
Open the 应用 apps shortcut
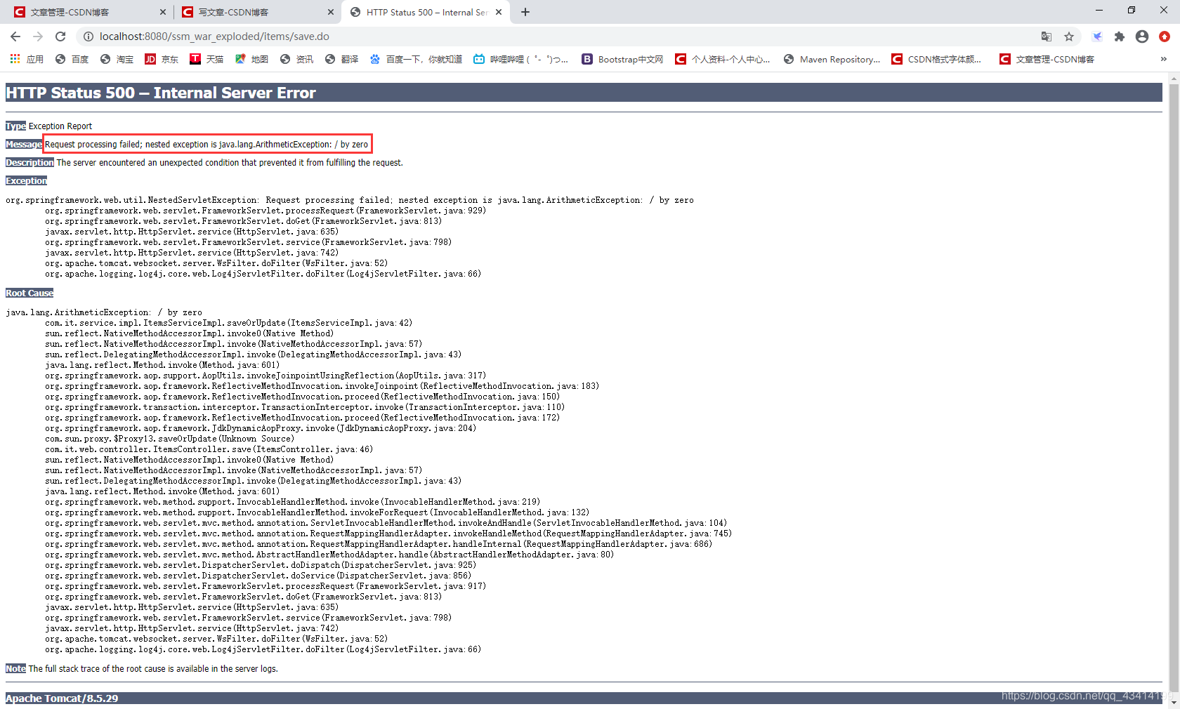(27, 60)
